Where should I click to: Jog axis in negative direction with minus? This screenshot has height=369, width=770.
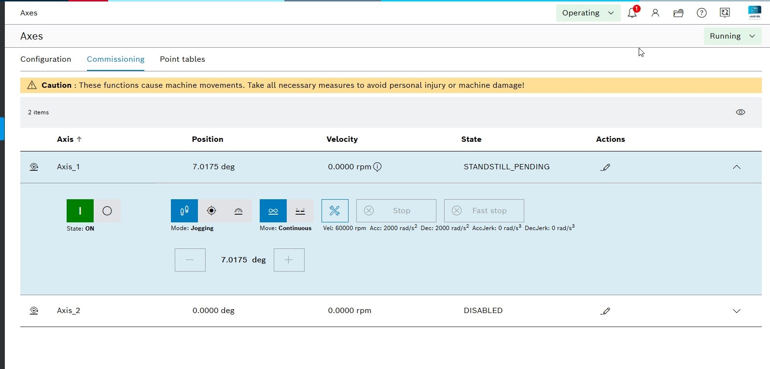[x=190, y=260]
